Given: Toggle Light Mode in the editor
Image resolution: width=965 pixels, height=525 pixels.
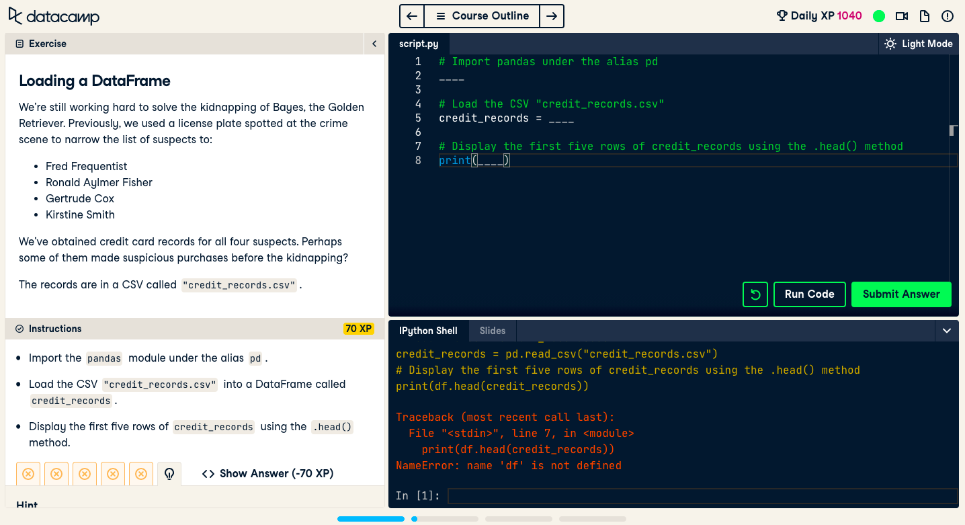Looking at the screenshot, I should tap(918, 43).
